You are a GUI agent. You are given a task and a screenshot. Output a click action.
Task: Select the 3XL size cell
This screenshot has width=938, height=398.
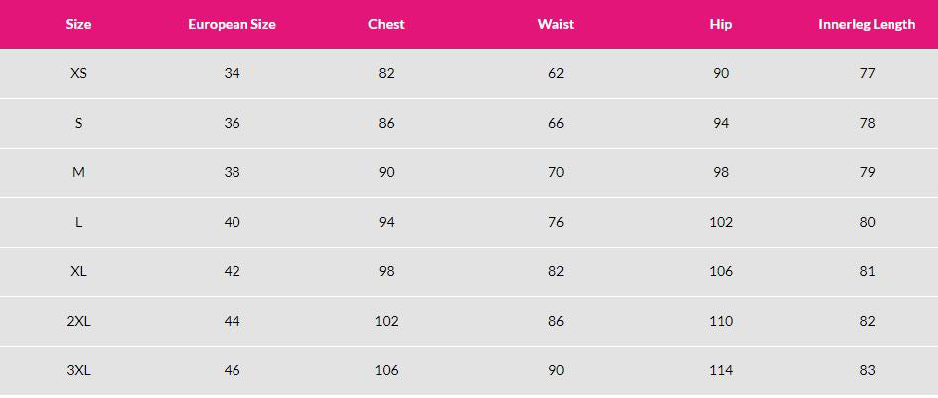pos(78,370)
